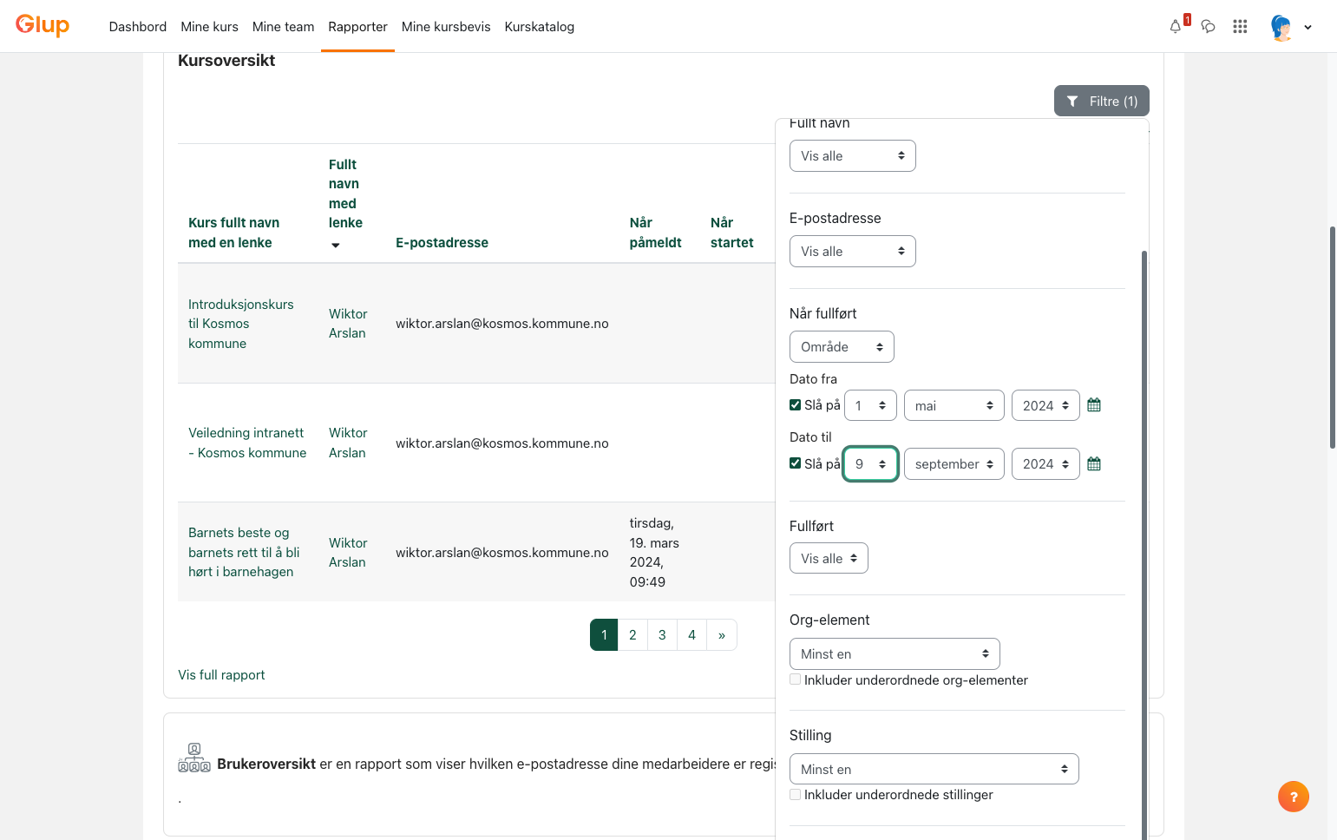The width and height of the screenshot is (1337, 840).
Task: Open the apps grid icon
Action: coord(1240,27)
